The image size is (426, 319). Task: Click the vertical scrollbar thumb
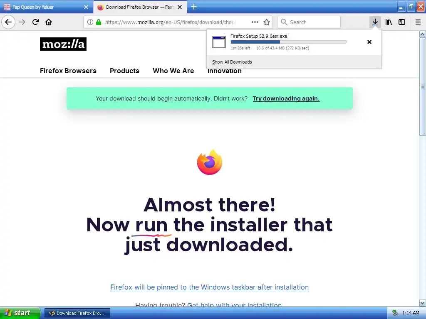(423, 87)
